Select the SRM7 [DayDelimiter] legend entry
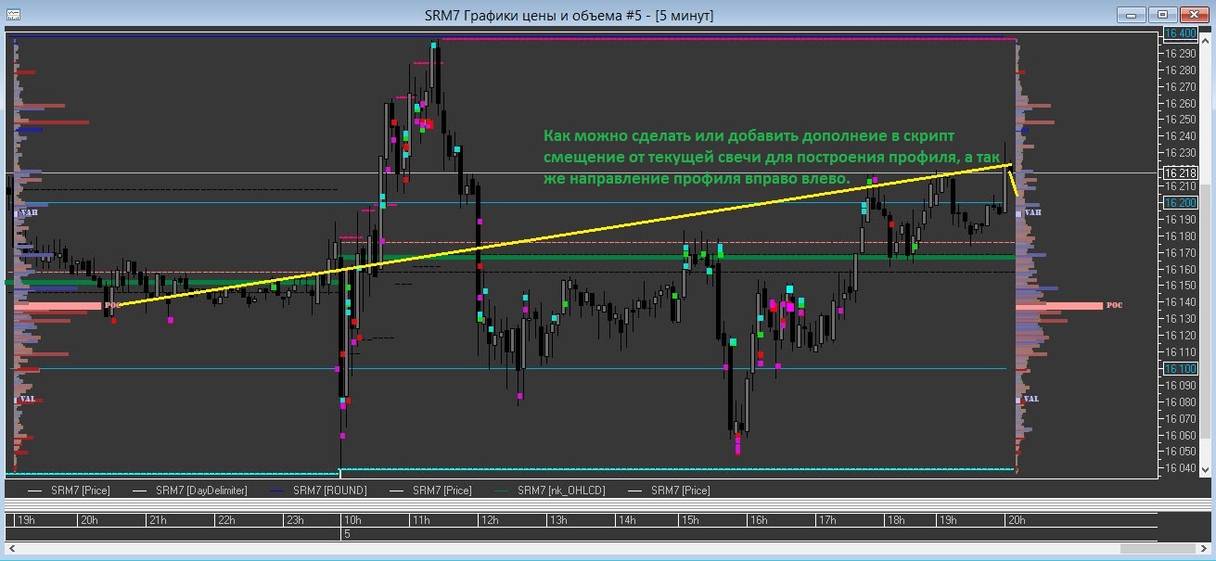1216x561 pixels. 200,490
